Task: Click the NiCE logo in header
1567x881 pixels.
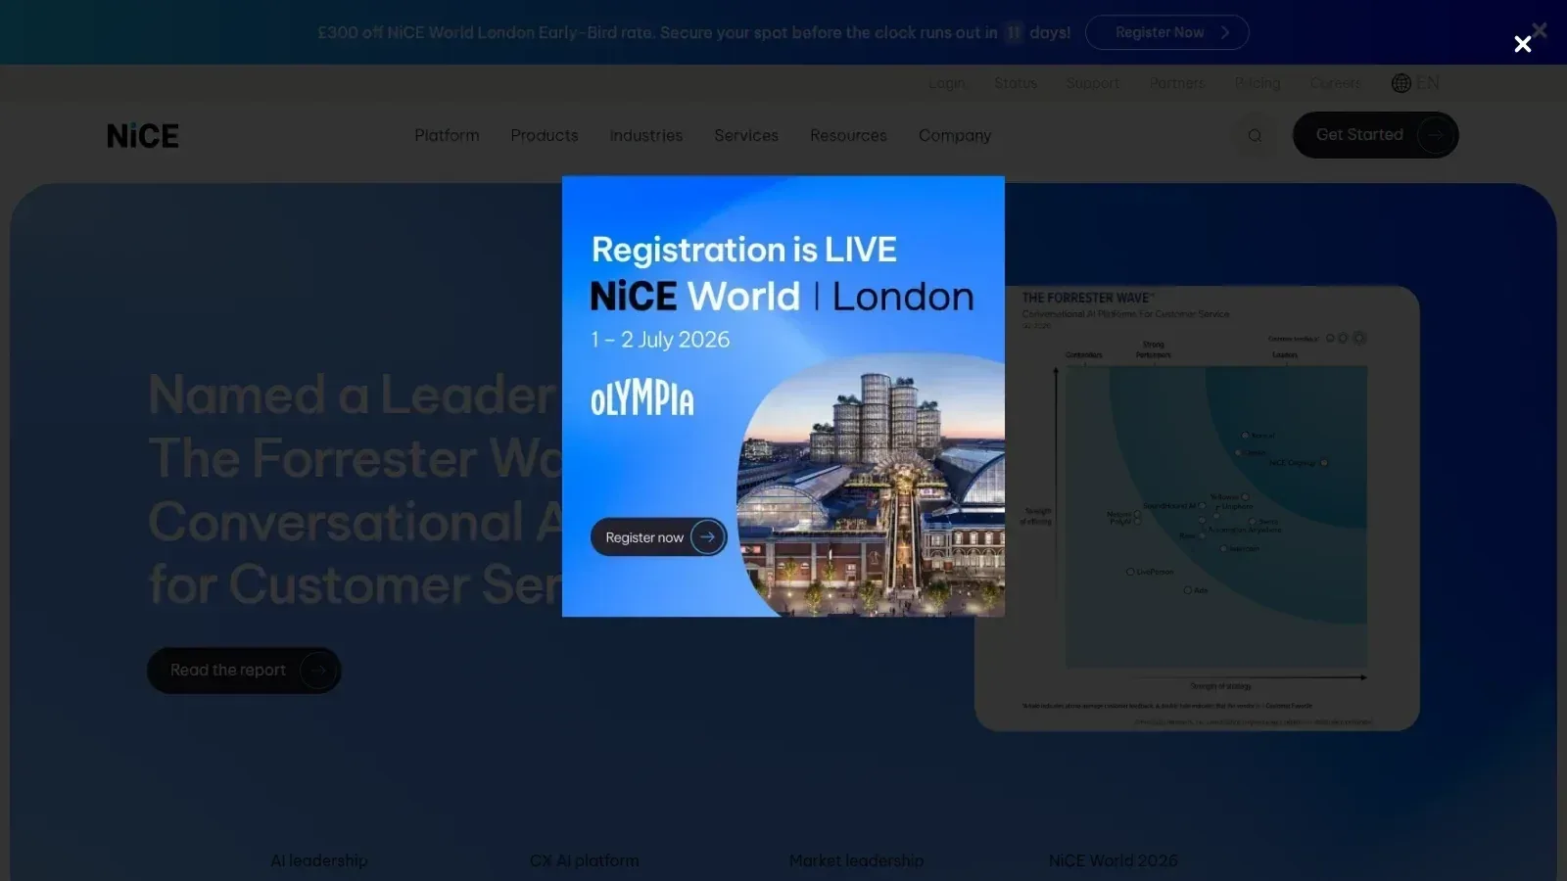Action: (143, 135)
